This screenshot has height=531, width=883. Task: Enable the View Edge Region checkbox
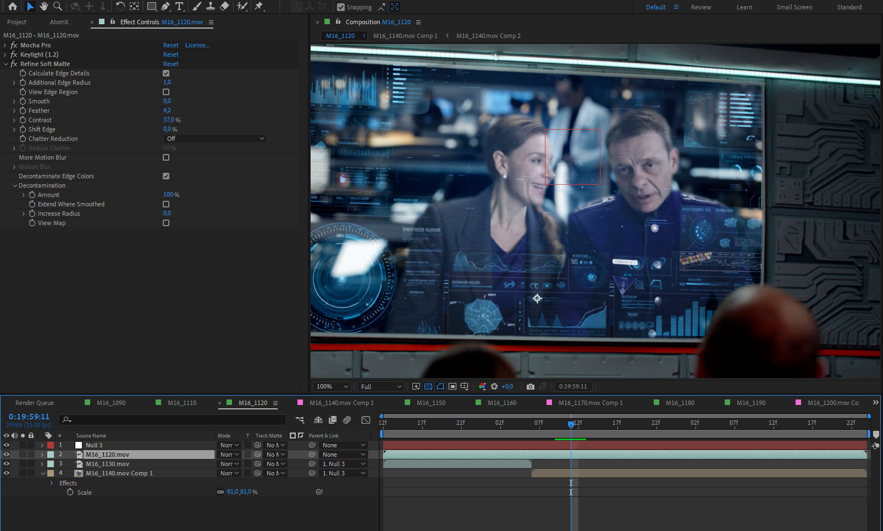click(x=166, y=92)
